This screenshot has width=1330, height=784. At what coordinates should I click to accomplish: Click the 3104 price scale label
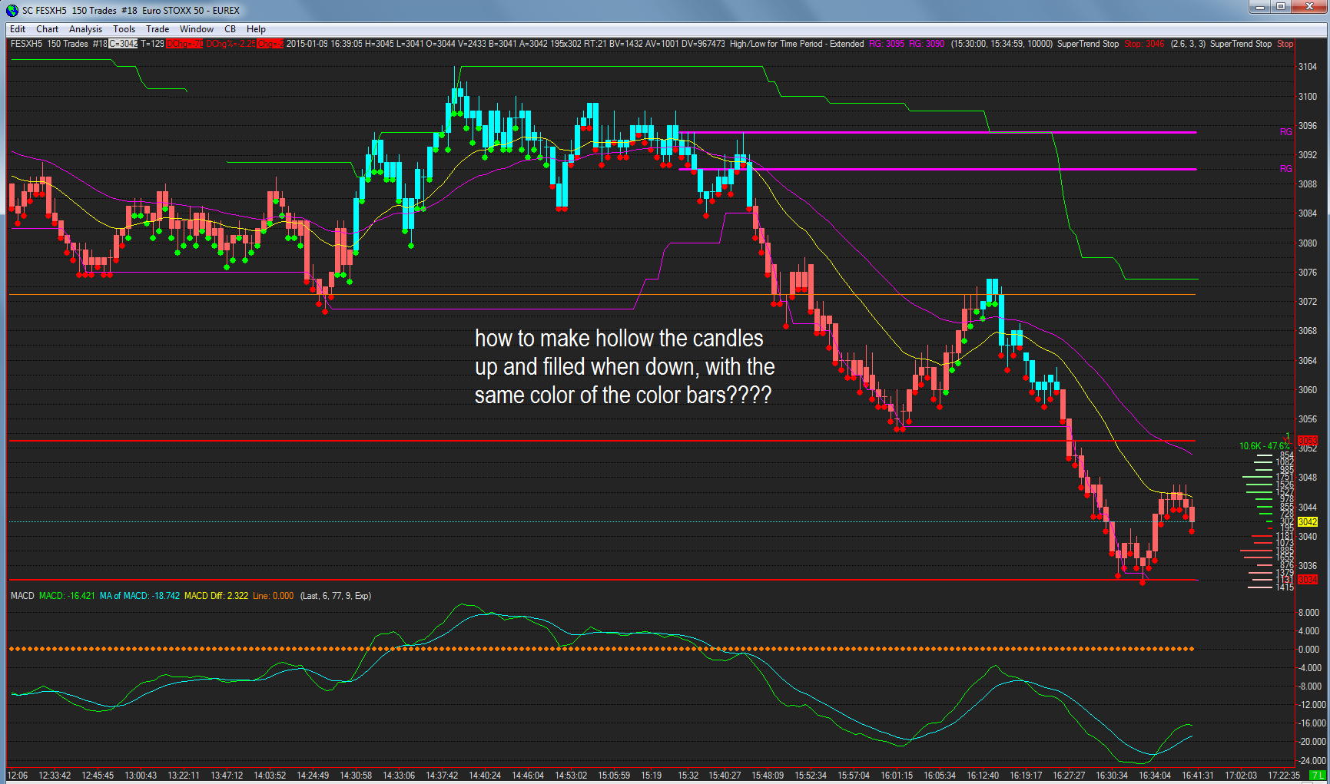pyautogui.click(x=1308, y=67)
